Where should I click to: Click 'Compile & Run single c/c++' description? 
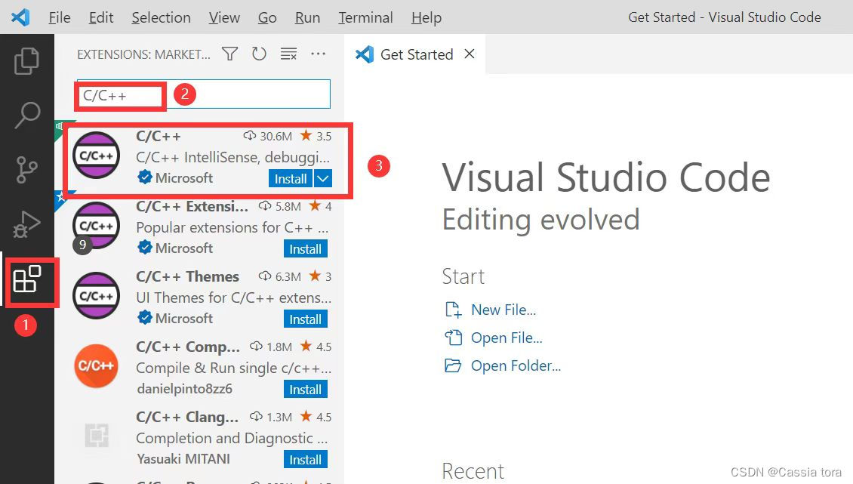(233, 368)
